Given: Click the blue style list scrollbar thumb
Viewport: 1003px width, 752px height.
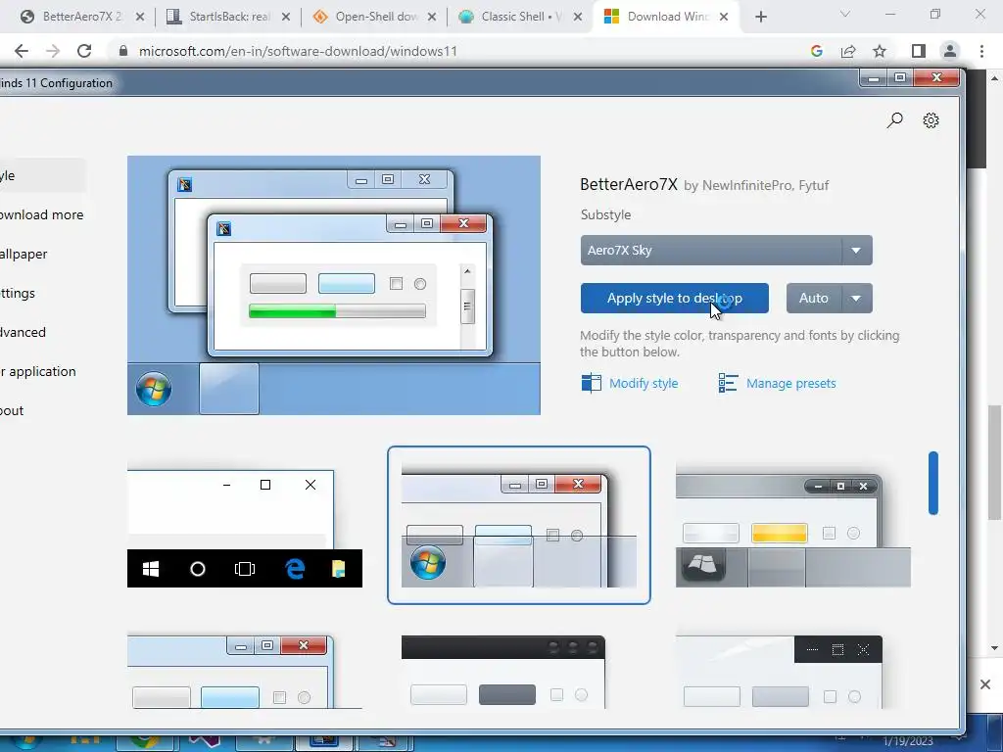Looking at the screenshot, I should click(x=933, y=484).
